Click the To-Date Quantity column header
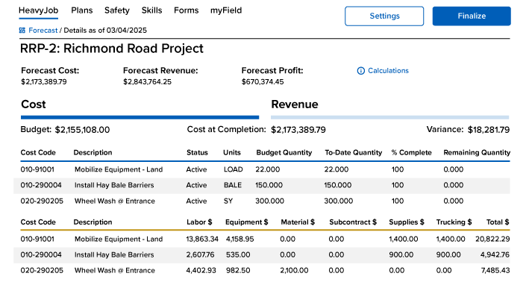 point(353,152)
